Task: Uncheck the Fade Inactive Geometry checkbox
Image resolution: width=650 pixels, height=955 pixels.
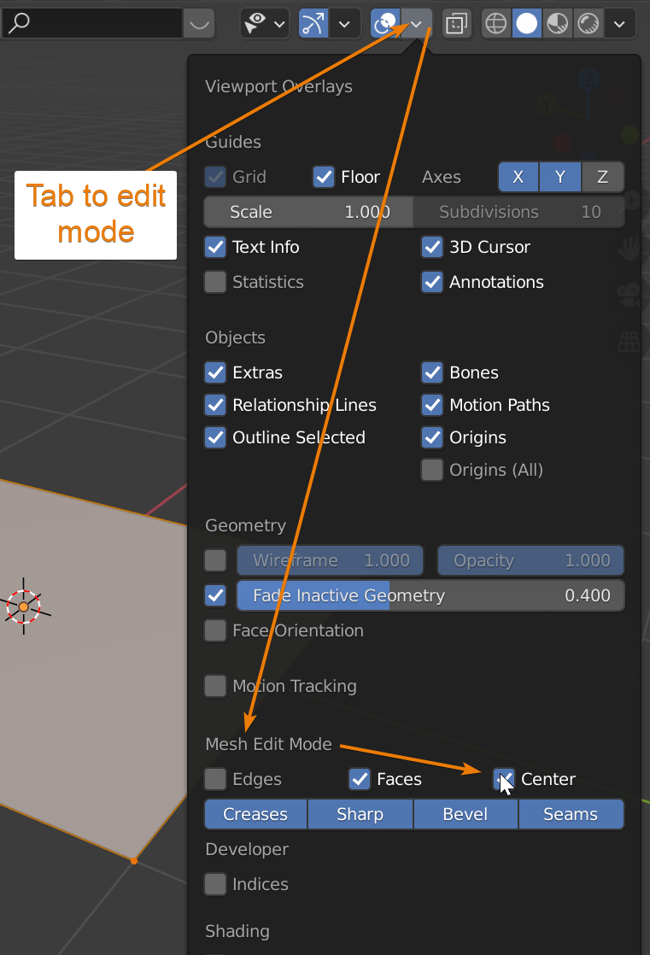Action: [x=215, y=595]
